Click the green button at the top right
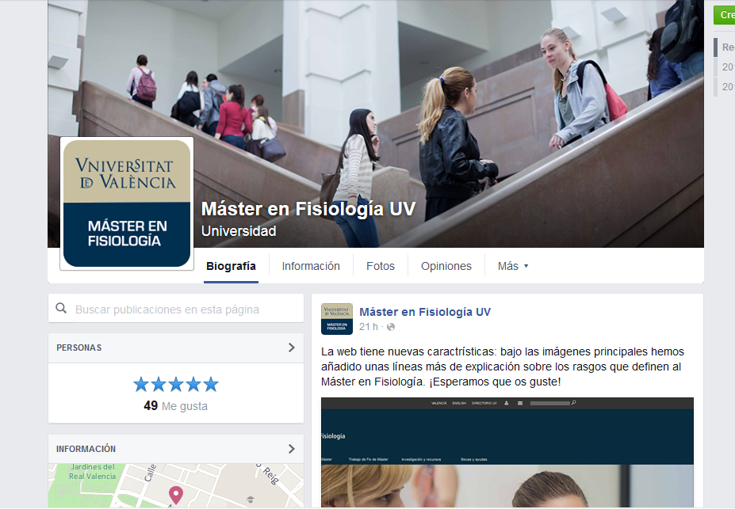This screenshot has width=735, height=509. (725, 15)
